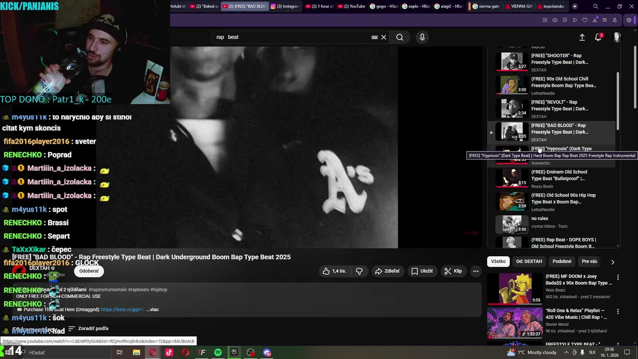The width and height of the screenshot is (638, 359).
Task: Open the on-screen keyboard icon in search
Action: (374, 37)
